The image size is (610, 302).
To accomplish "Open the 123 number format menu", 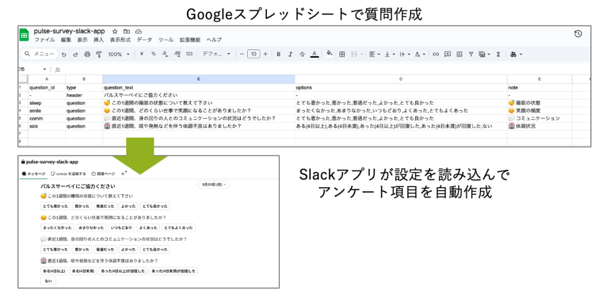I will click(x=189, y=54).
